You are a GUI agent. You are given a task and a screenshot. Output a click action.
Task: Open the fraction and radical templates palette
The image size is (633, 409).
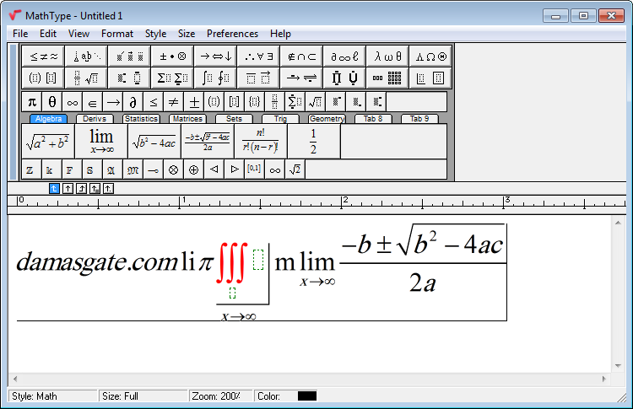click(x=86, y=78)
